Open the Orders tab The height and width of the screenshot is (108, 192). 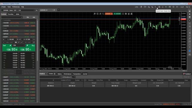pos(52,74)
